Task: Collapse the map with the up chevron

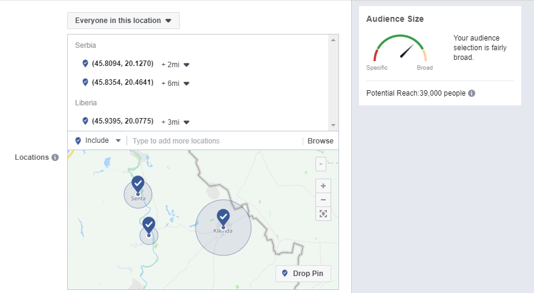Action: click(x=321, y=163)
